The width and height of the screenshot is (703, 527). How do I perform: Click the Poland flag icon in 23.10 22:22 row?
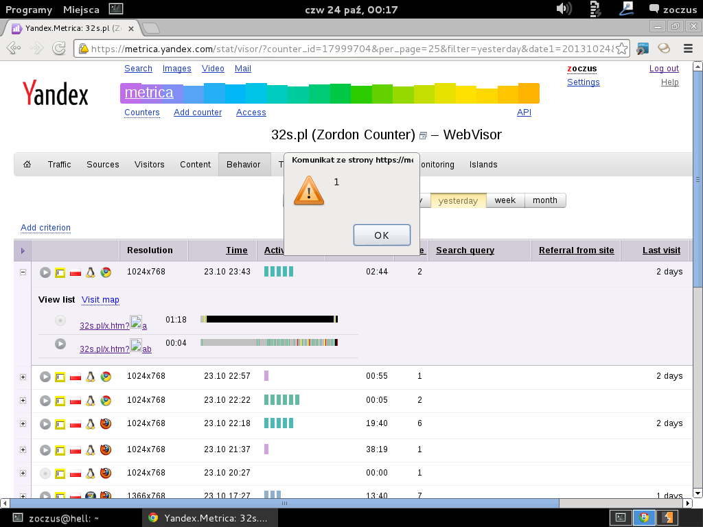(76, 401)
